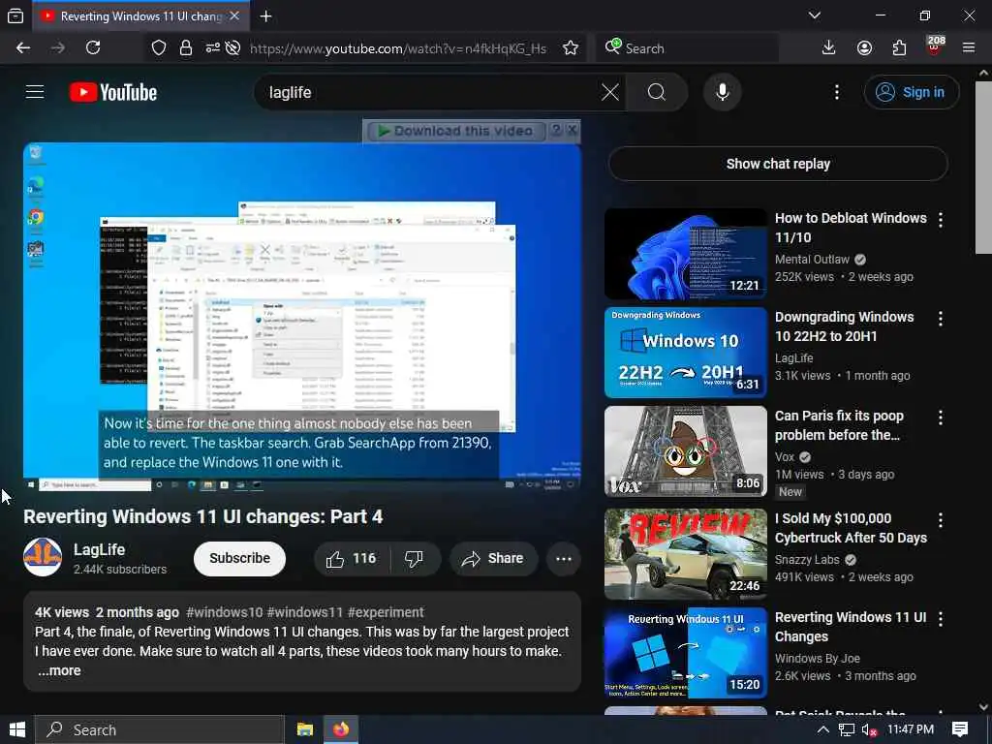Click the Sign in button
Screen dimensions: 992x744
[x=911, y=92]
